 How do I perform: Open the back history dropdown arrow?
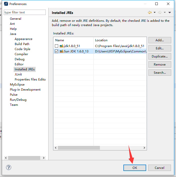pyautogui.click(x=155, y=12)
